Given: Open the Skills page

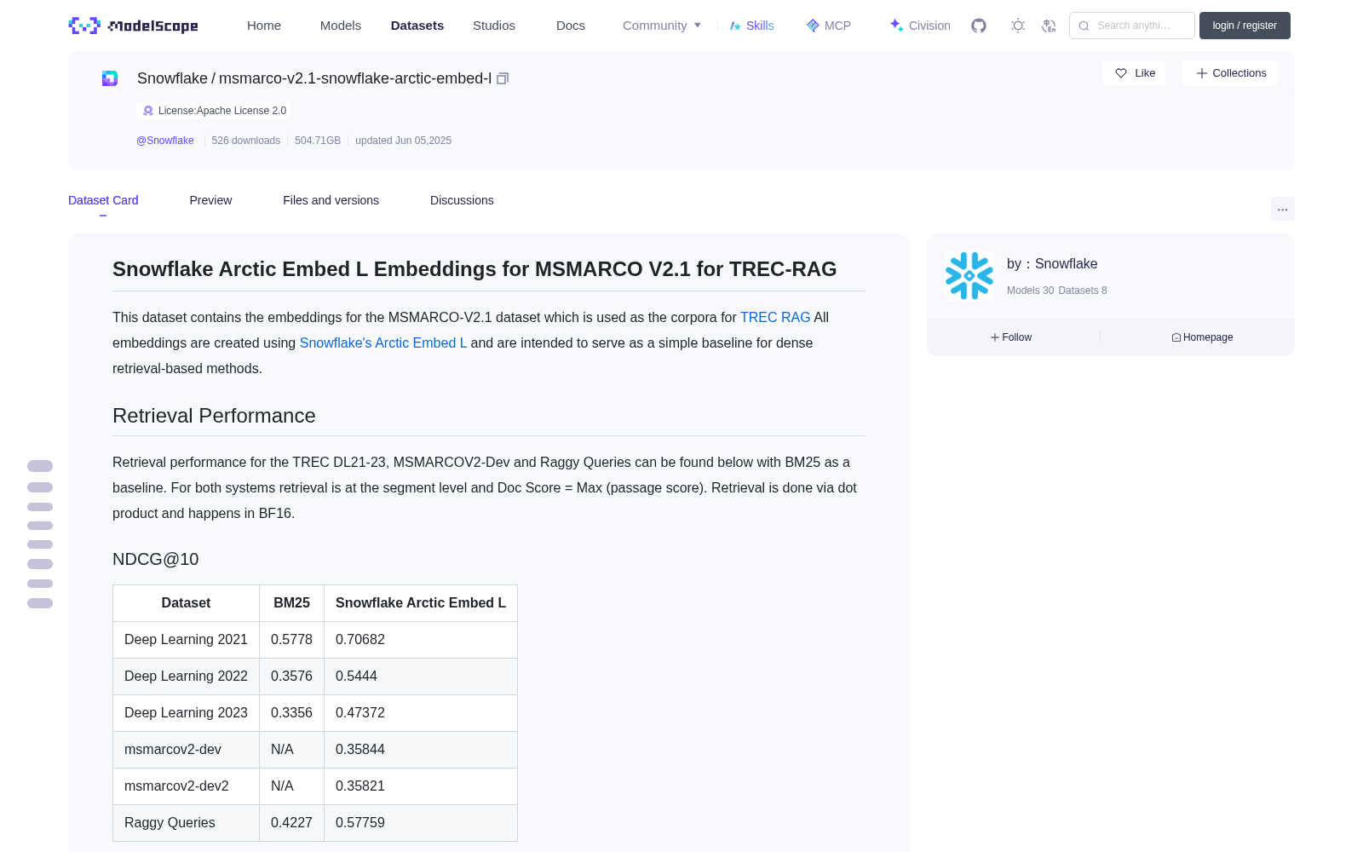Looking at the screenshot, I should click(751, 26).
